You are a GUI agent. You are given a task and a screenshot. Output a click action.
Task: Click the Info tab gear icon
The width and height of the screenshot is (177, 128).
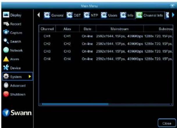pyautogui.click(x=123, y=15)
